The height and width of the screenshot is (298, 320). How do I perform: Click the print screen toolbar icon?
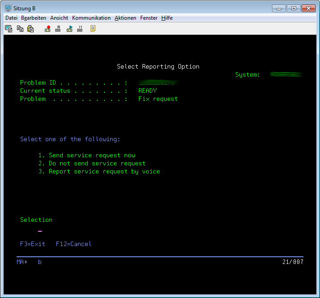tap(9, 29)
